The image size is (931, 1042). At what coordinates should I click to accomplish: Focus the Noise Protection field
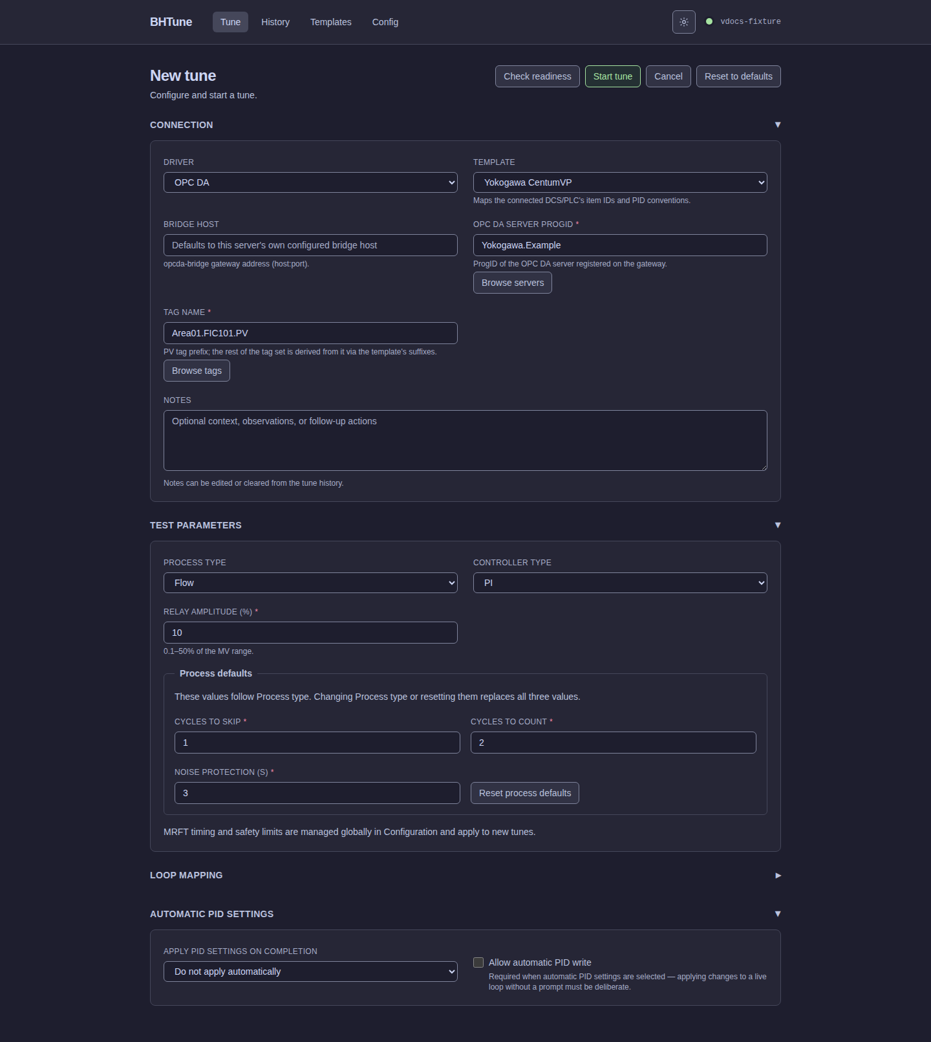[x=317, y=793]
